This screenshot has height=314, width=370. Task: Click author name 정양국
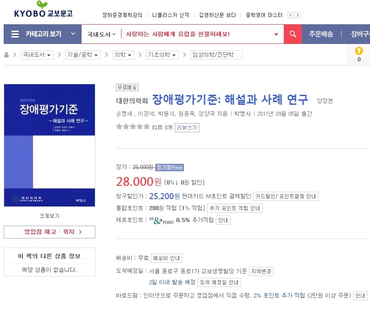pyautogui.click(x=206, y=114)
